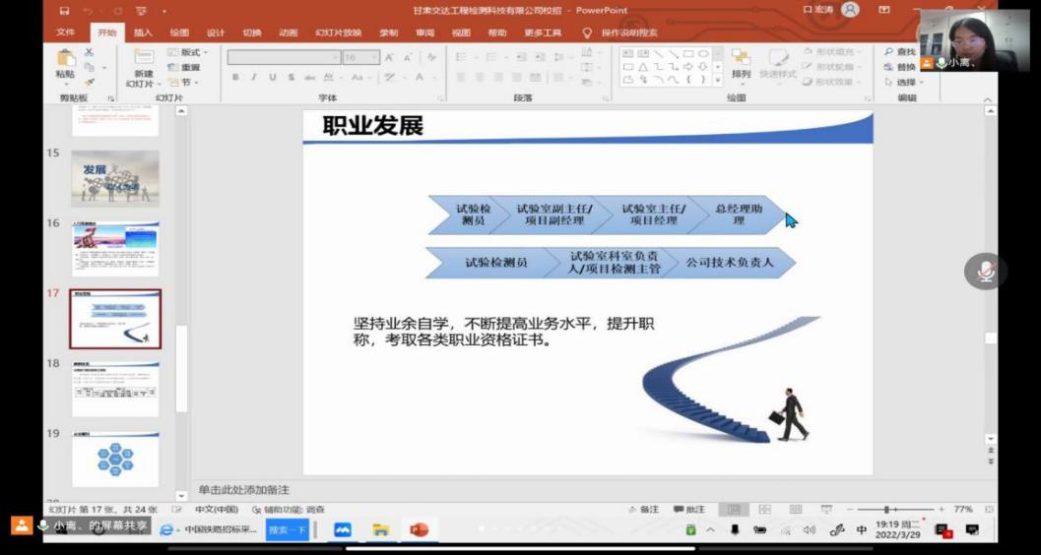Click the New Slide (新建幻灯片) icon
The image size is (1041, 555).
[144, 57]
